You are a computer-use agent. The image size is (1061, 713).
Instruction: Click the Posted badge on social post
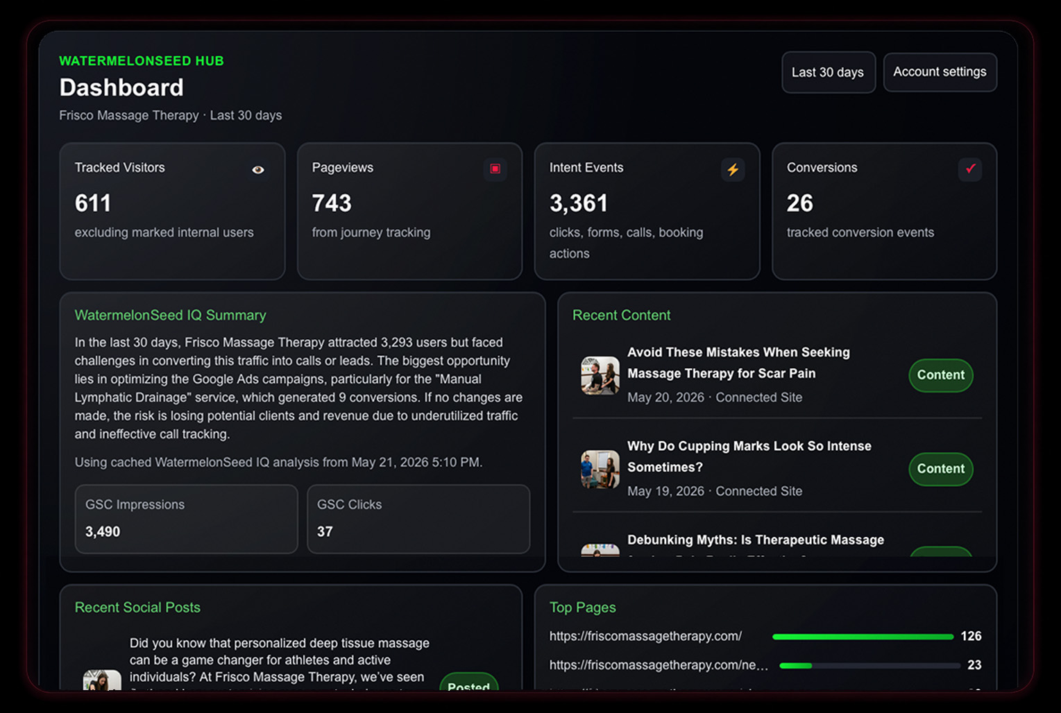(469, 682)
